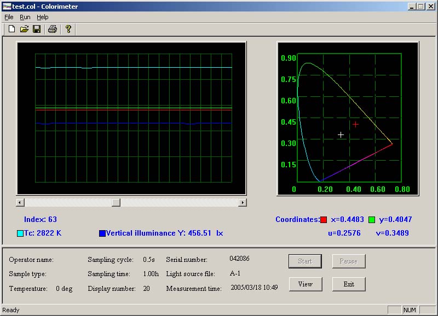Click the 'Coordinates:' label

point(298,219)
